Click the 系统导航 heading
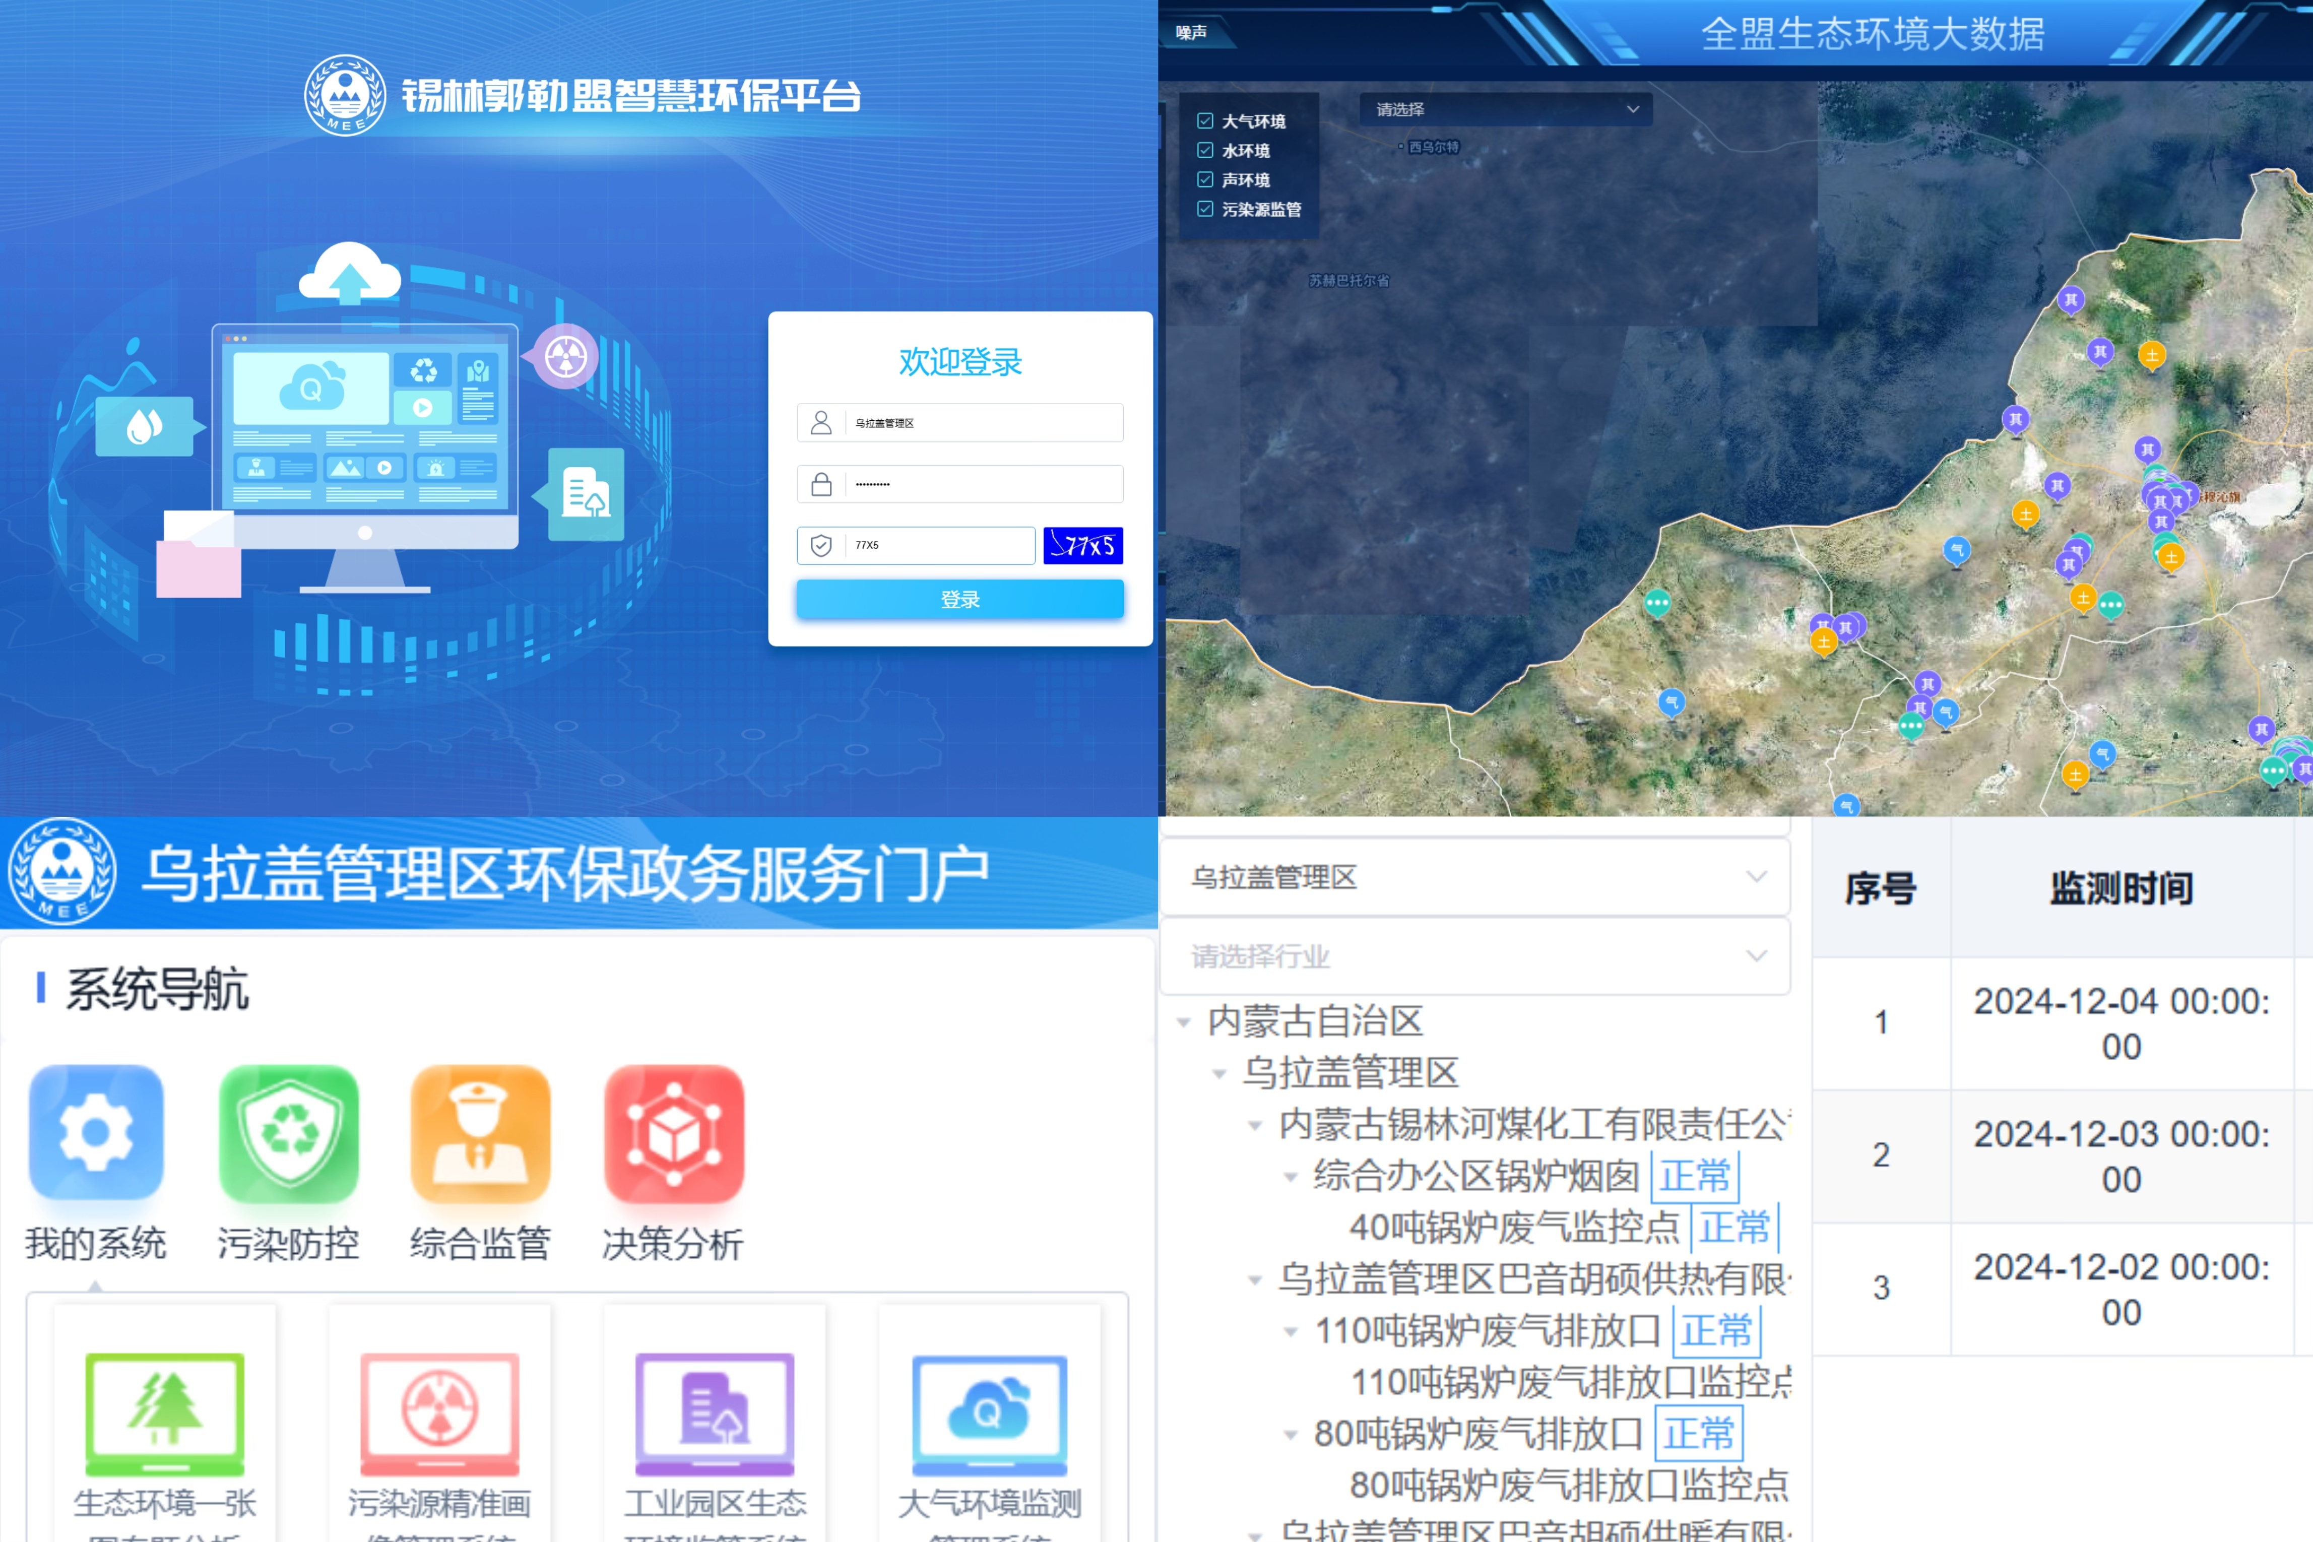Screen dimensions: 2313x1542 (x=157, y=988)
